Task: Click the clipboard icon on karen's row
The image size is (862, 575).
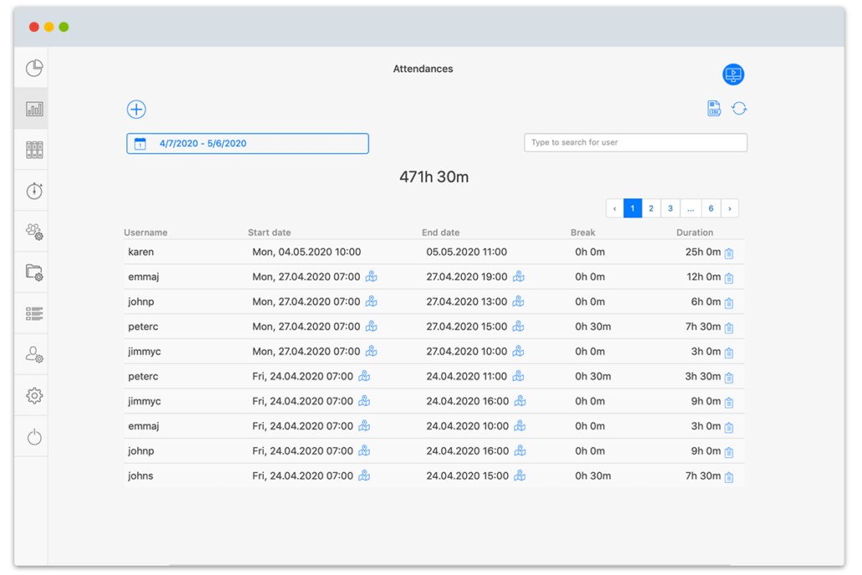Action: pyautogui.click(x=729, y=251)
